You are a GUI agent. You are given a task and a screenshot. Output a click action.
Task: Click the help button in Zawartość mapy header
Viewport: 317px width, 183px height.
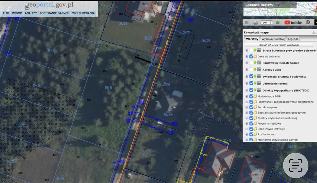314,33
